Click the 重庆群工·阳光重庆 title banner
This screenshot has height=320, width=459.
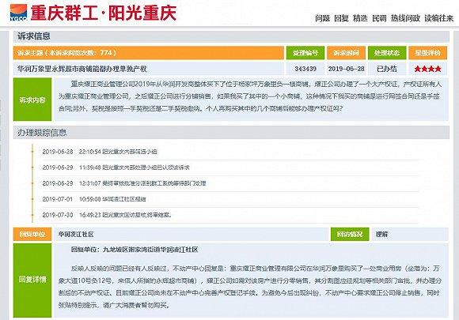point(104,13)
